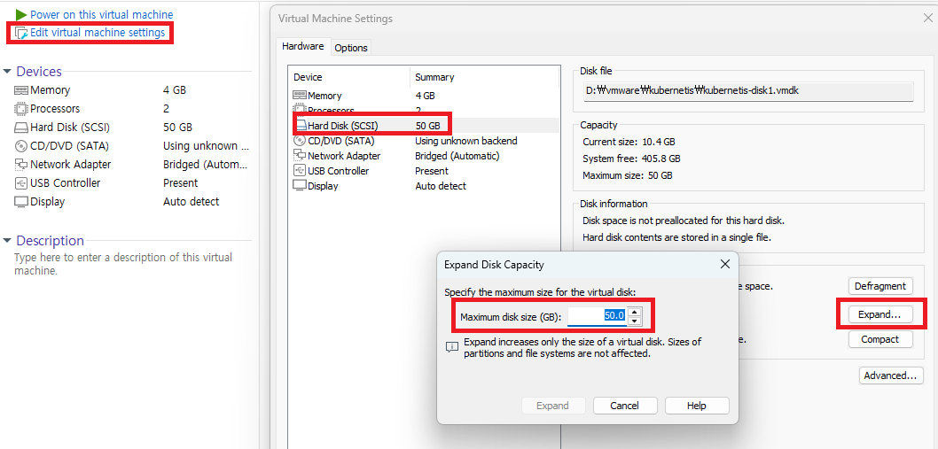Click Display monitor icon in Devices panel
938x449 pixels.
point(21,202)
